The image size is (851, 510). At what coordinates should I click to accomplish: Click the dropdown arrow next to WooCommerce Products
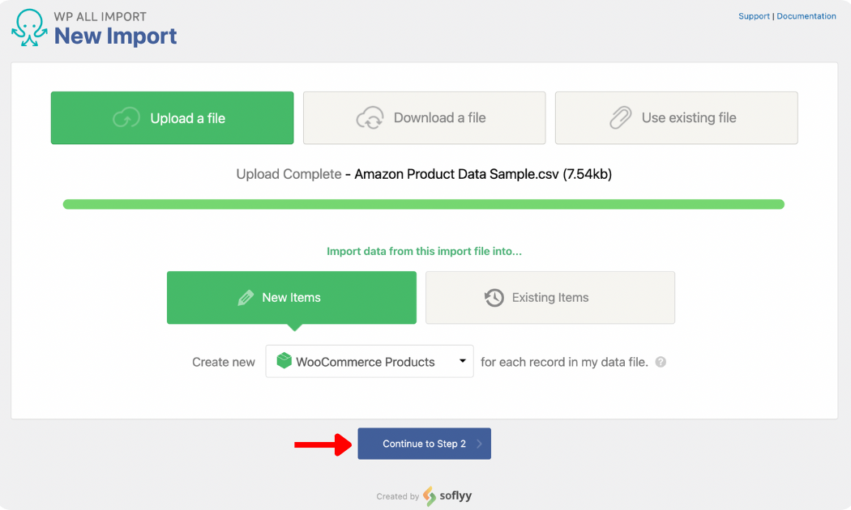pyautogui.click(x=461, y=361)
